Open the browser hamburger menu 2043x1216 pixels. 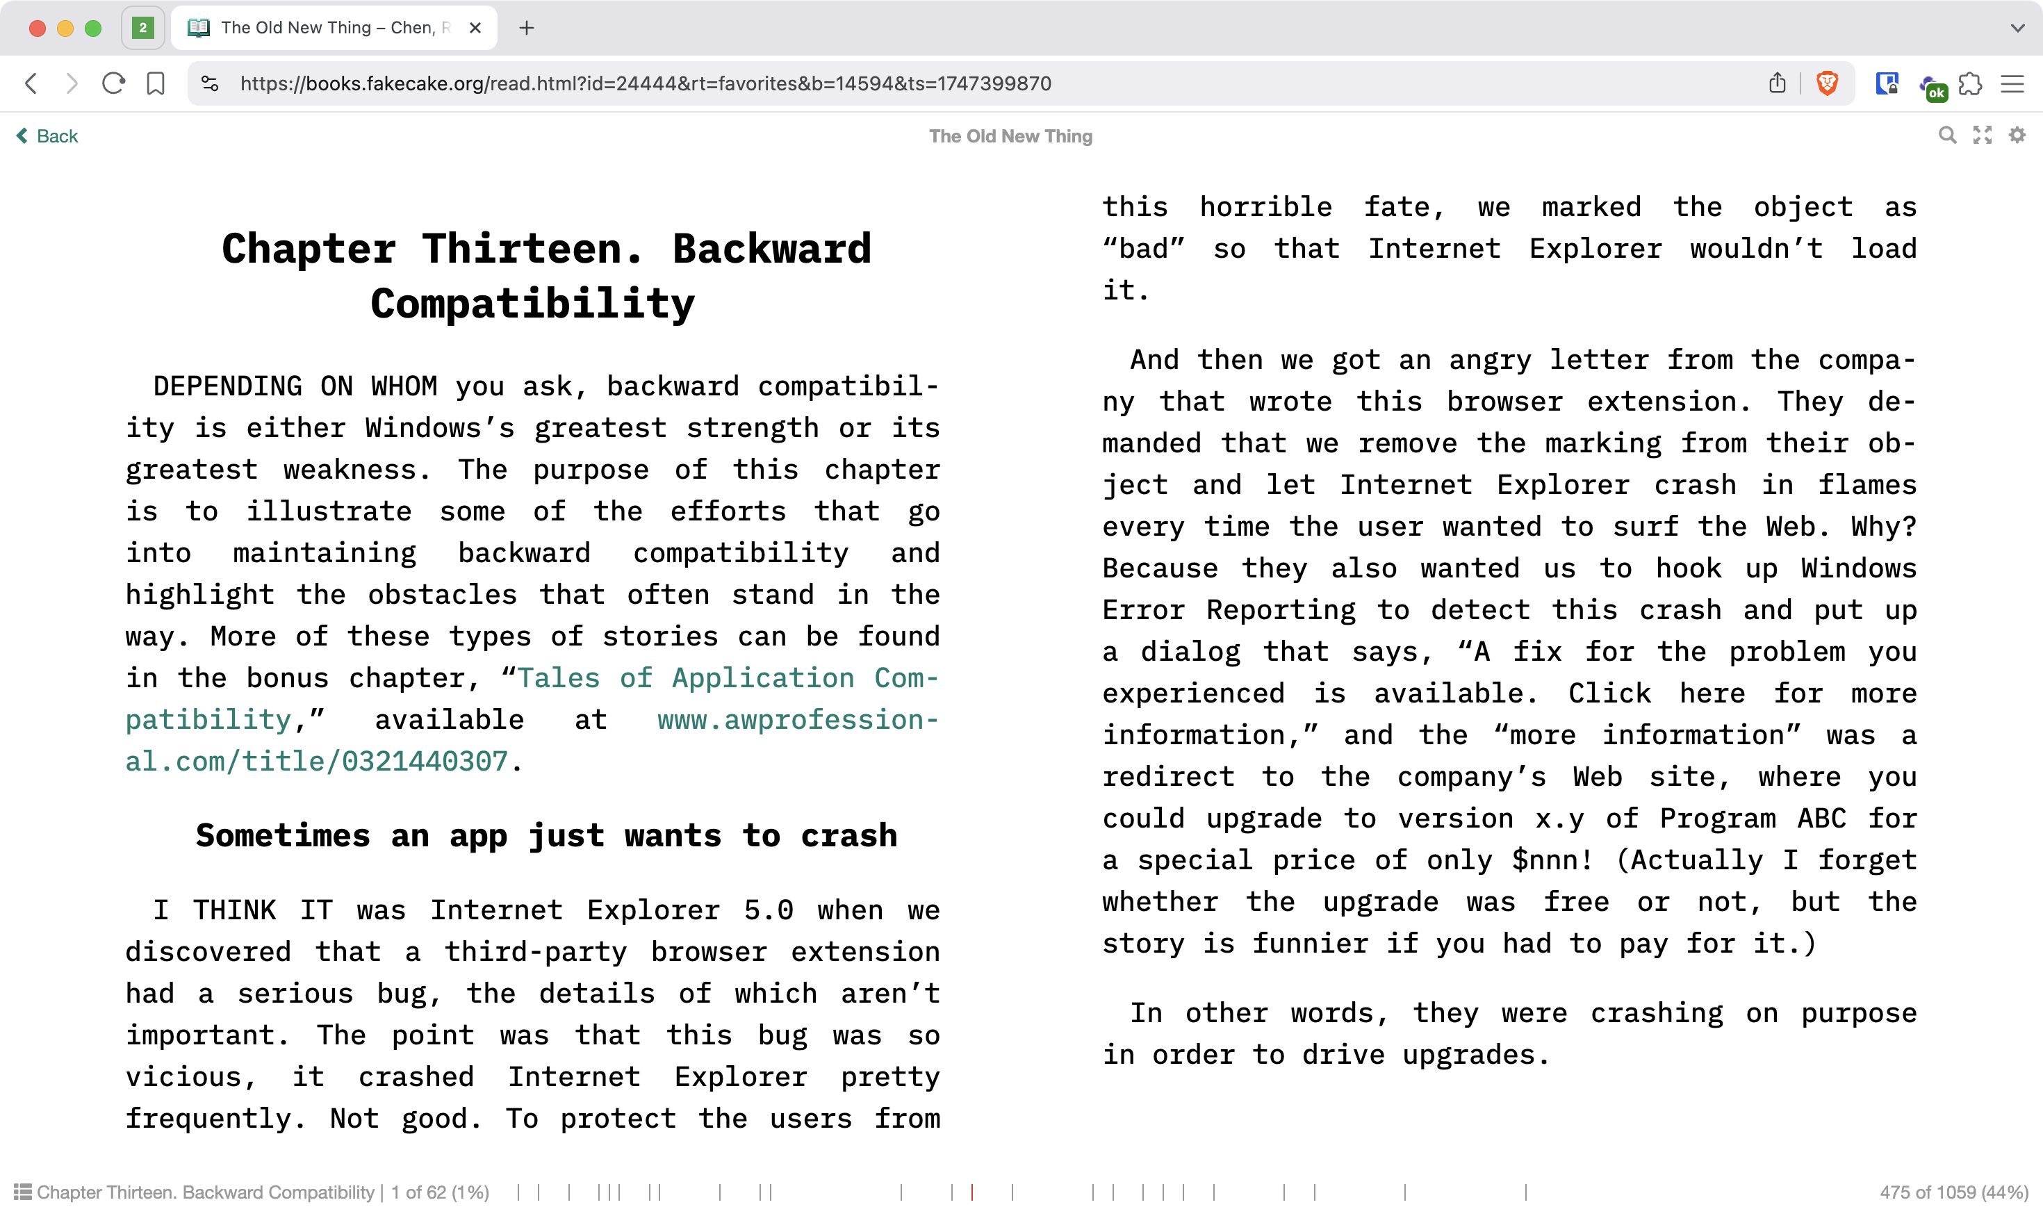pyautogui.click(x=2012, y=83)
